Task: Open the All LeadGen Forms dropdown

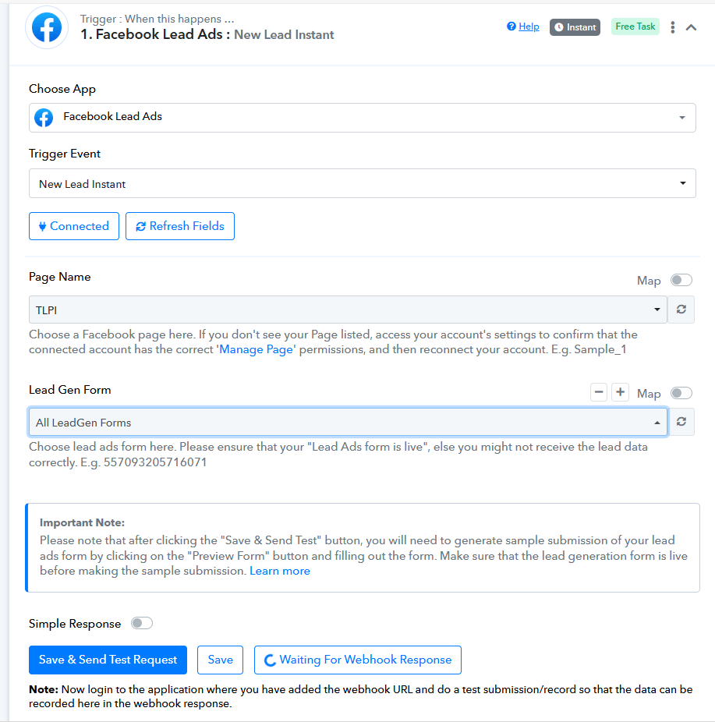Action: (348, 422)
